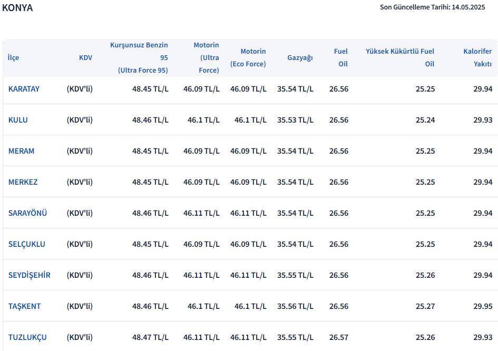Viewport: 498px width, 351px height.
Task: Click the KONYA page heading
Action: tap(17, 7)
